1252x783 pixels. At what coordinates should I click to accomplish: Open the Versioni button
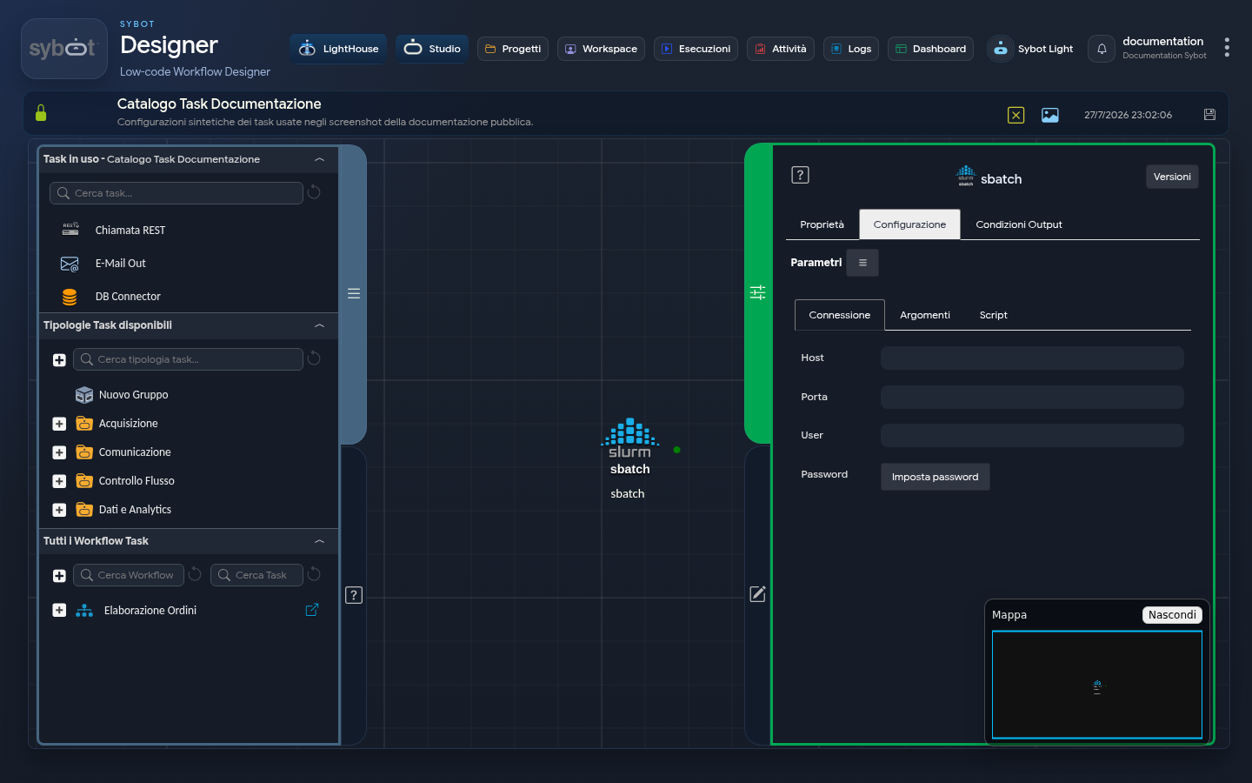(1172, 177)
